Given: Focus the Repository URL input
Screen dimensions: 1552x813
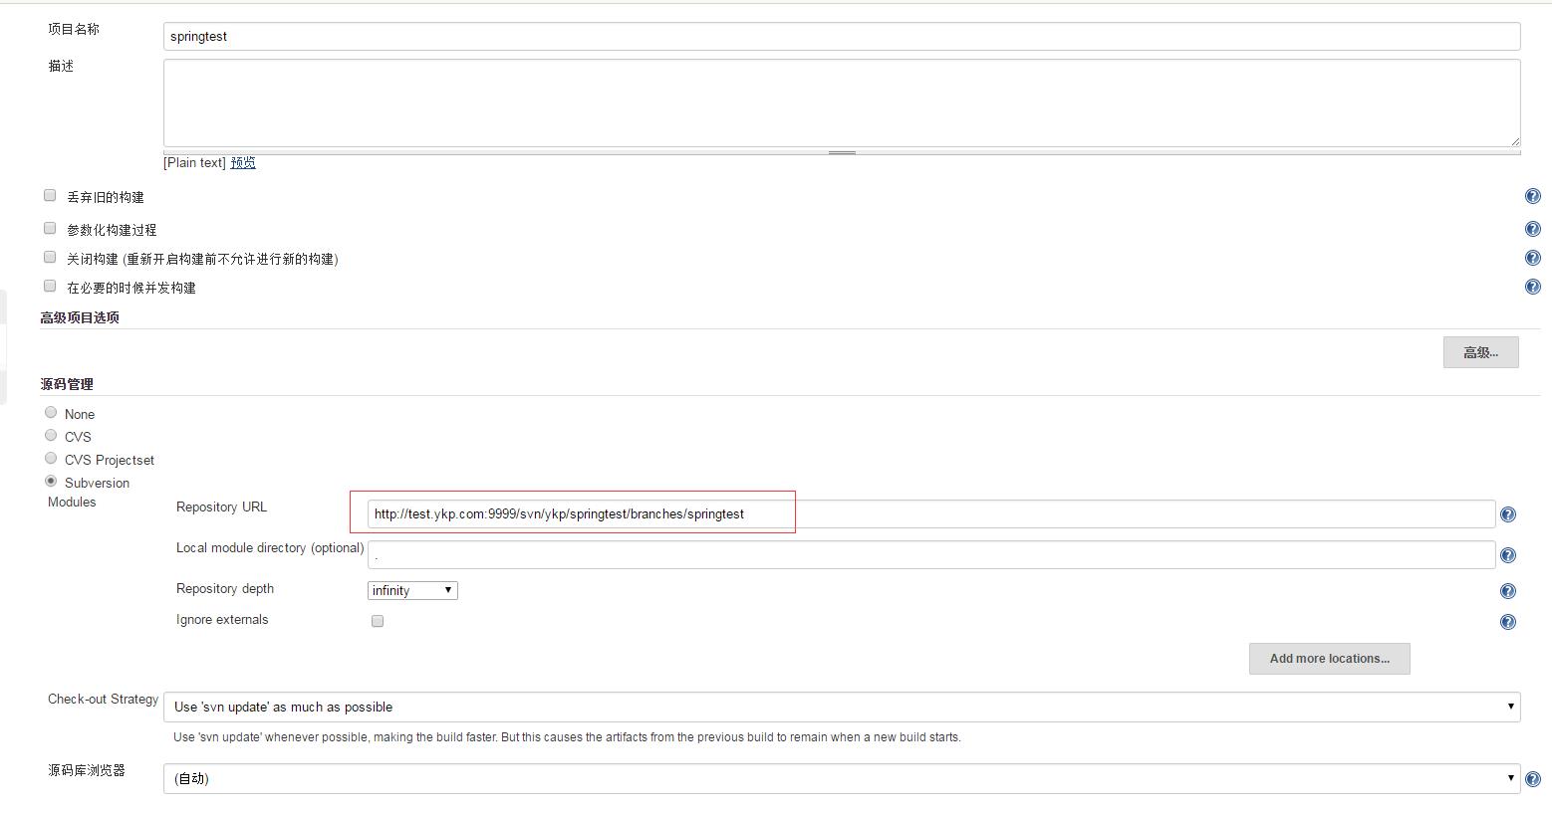Looking at the screenshot, I should [x=931, y=513].
